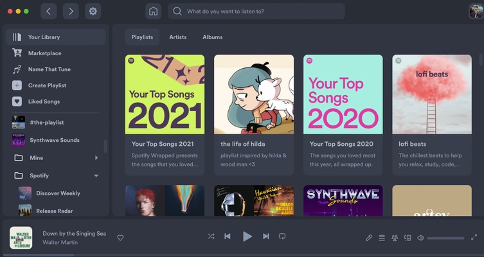Click the 'Your Top Songs 2021' card title
This screenshot has width=484, height=257.
[163, 144]
